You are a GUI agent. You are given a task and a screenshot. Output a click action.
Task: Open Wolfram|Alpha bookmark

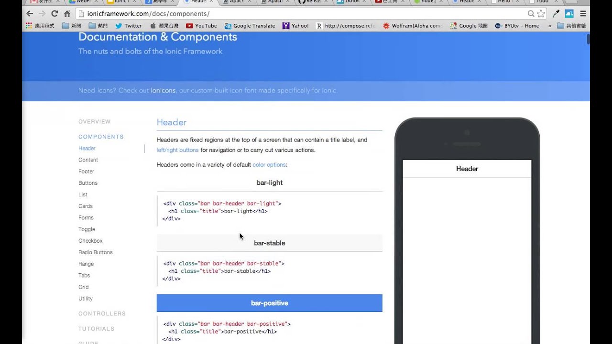pyautogui.click(x=413, y=26)
